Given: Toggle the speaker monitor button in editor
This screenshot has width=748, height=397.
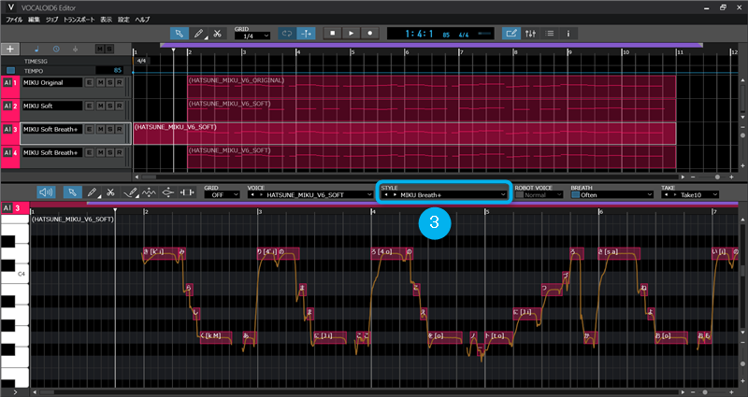Looking at the screenshot, I should point(46,192).
